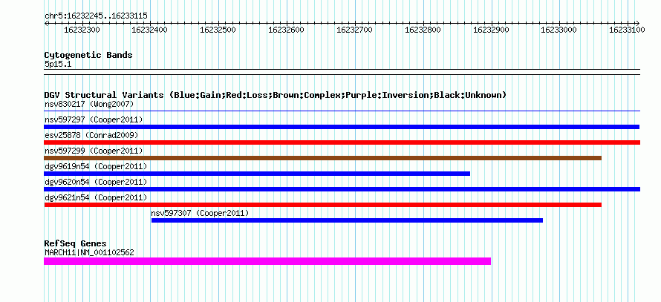Select the red dgv9621n54 loss bar
Screen dimensions: 661x302
pyautogui.click(x=323, y=205)
